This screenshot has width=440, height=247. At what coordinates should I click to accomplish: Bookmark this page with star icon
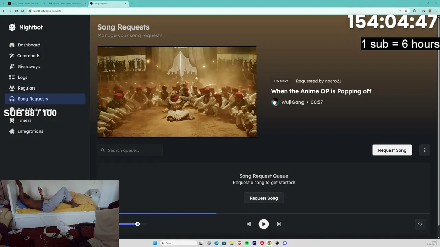point(406,11)
